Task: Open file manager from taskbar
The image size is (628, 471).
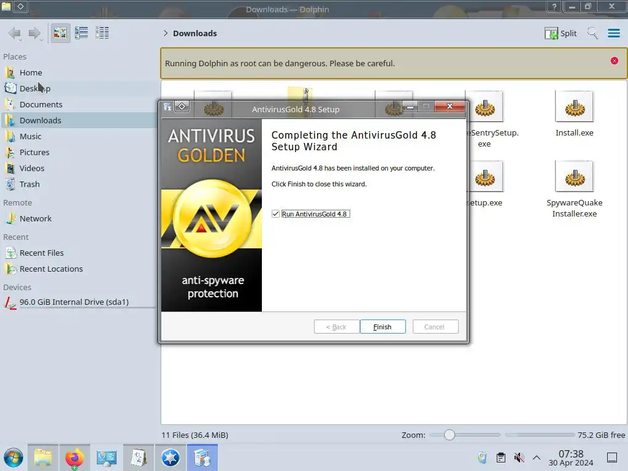Action: point(43,458)
